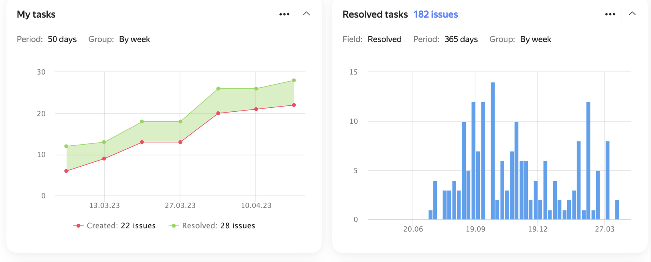Select the last green Resolved data point at 28
The image size is (651, 262).
(294, 81)
